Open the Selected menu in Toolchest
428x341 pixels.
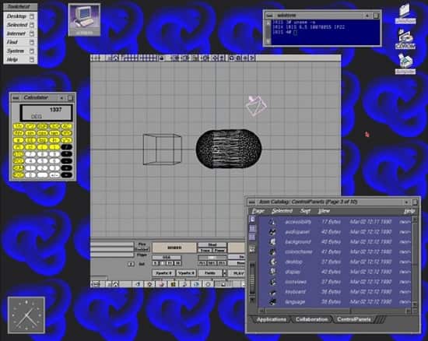[x=20, y=25]
